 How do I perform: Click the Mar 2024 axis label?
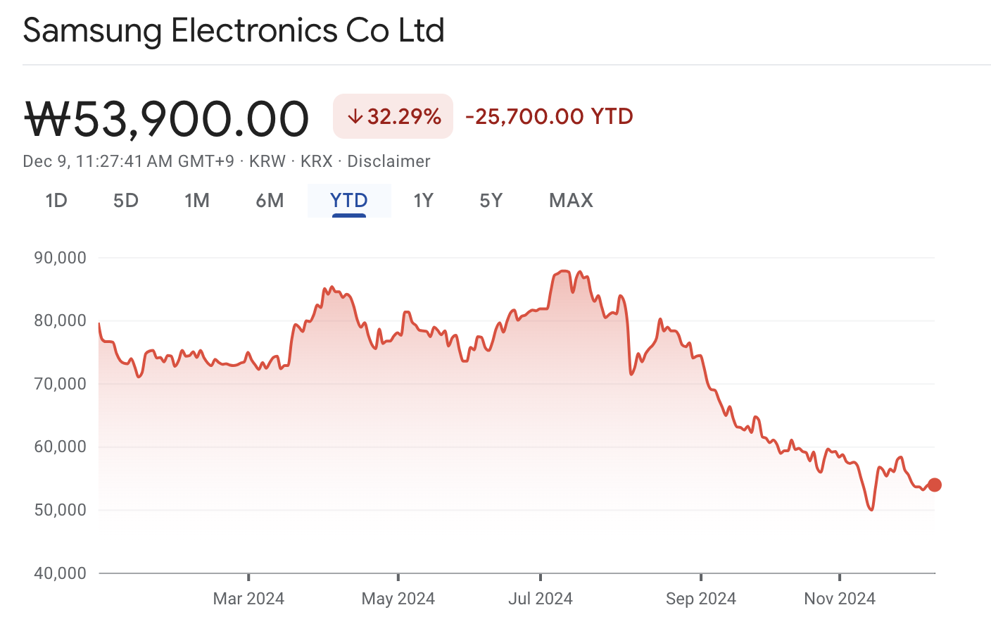248,599
